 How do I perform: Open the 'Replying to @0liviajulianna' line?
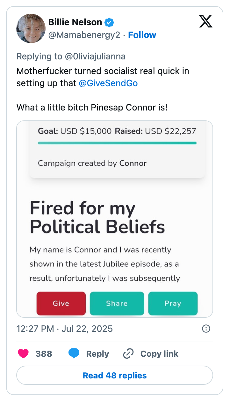click(x=71, y=57)
